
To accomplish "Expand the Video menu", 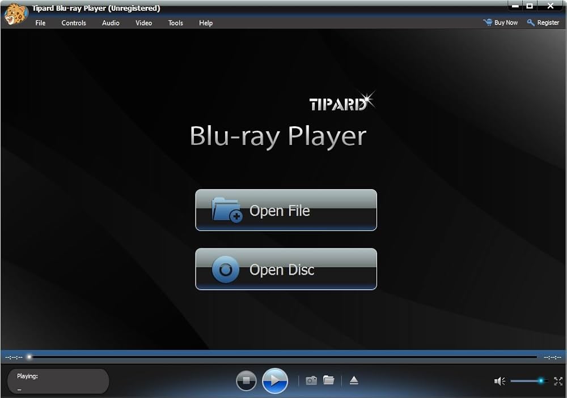I will (x=143, y=23).
